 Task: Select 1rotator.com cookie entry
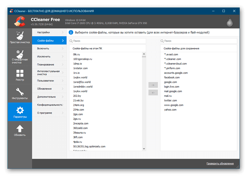[x=80, y=68]
